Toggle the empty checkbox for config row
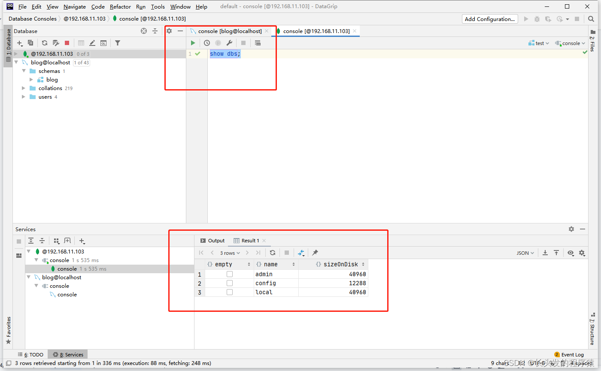The image size is (601, 371). click(x=230, y=283)
